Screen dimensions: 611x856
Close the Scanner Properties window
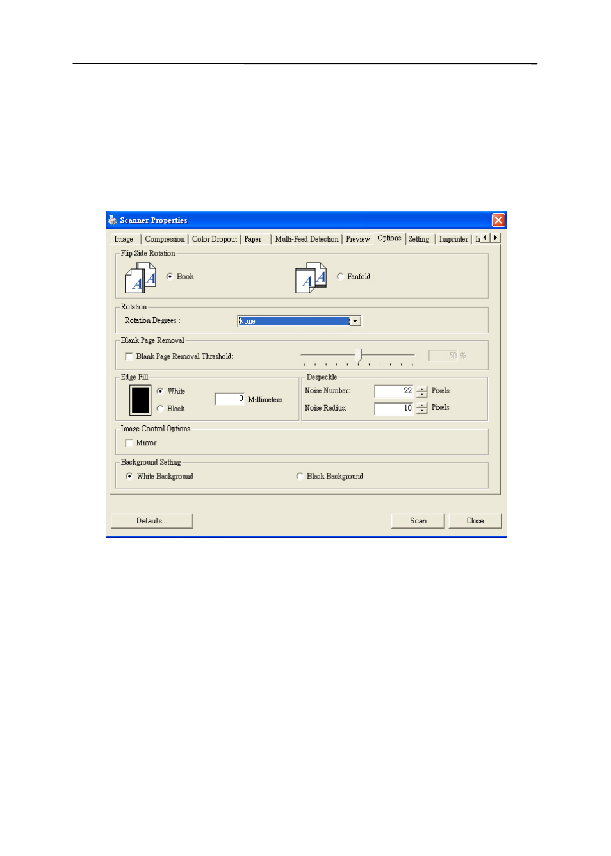(x=498, y=220)
